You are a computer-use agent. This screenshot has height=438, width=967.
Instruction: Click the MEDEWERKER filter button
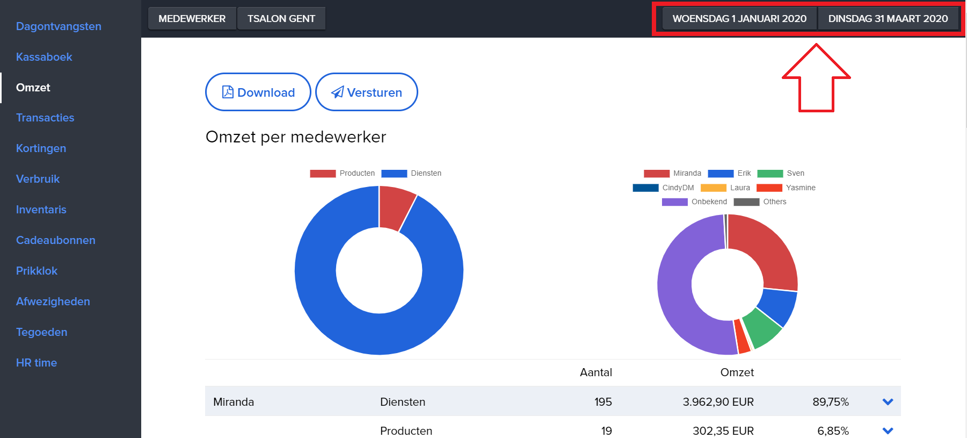[x=192, y=18]
